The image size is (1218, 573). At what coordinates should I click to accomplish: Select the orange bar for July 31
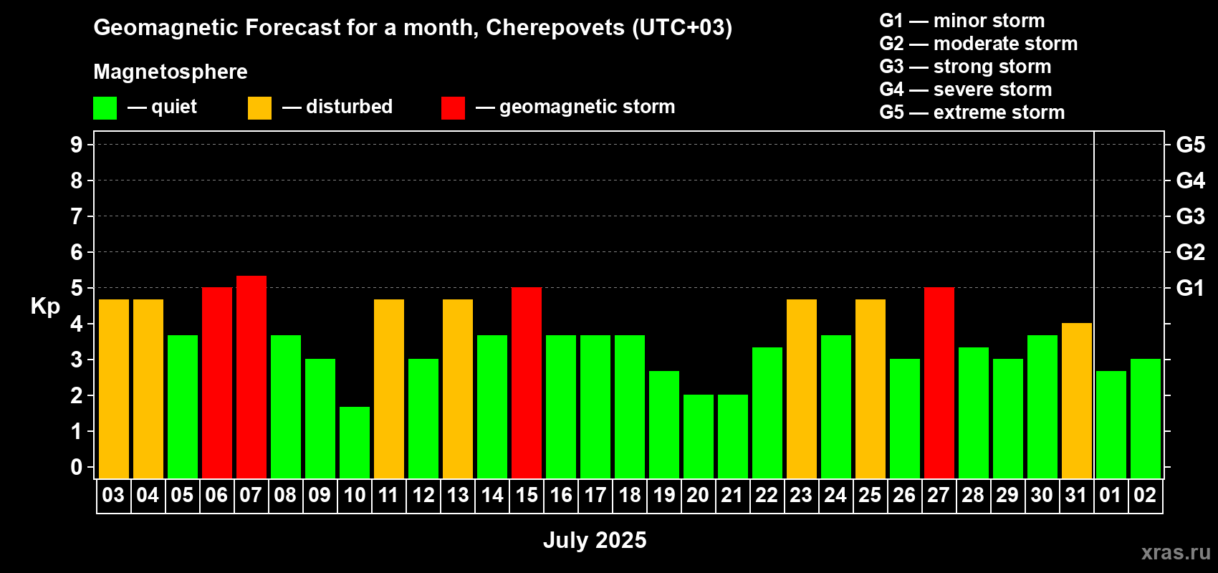[x=1077, y=401]
